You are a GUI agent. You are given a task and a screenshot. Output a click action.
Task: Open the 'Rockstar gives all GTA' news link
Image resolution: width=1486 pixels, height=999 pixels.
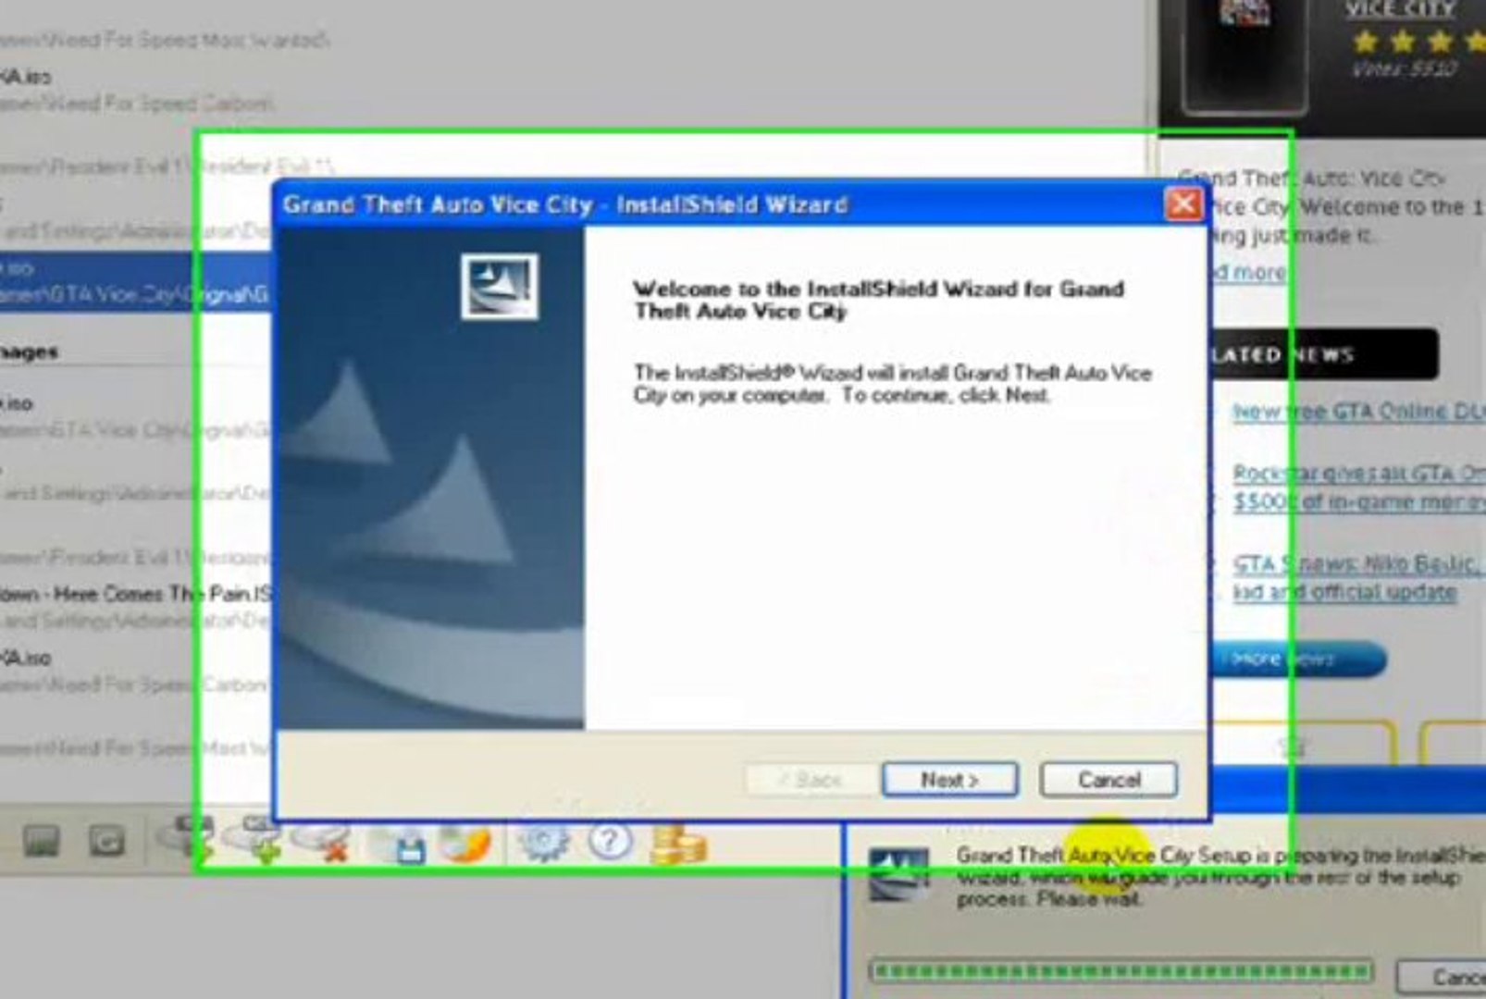coord(1358,487)
